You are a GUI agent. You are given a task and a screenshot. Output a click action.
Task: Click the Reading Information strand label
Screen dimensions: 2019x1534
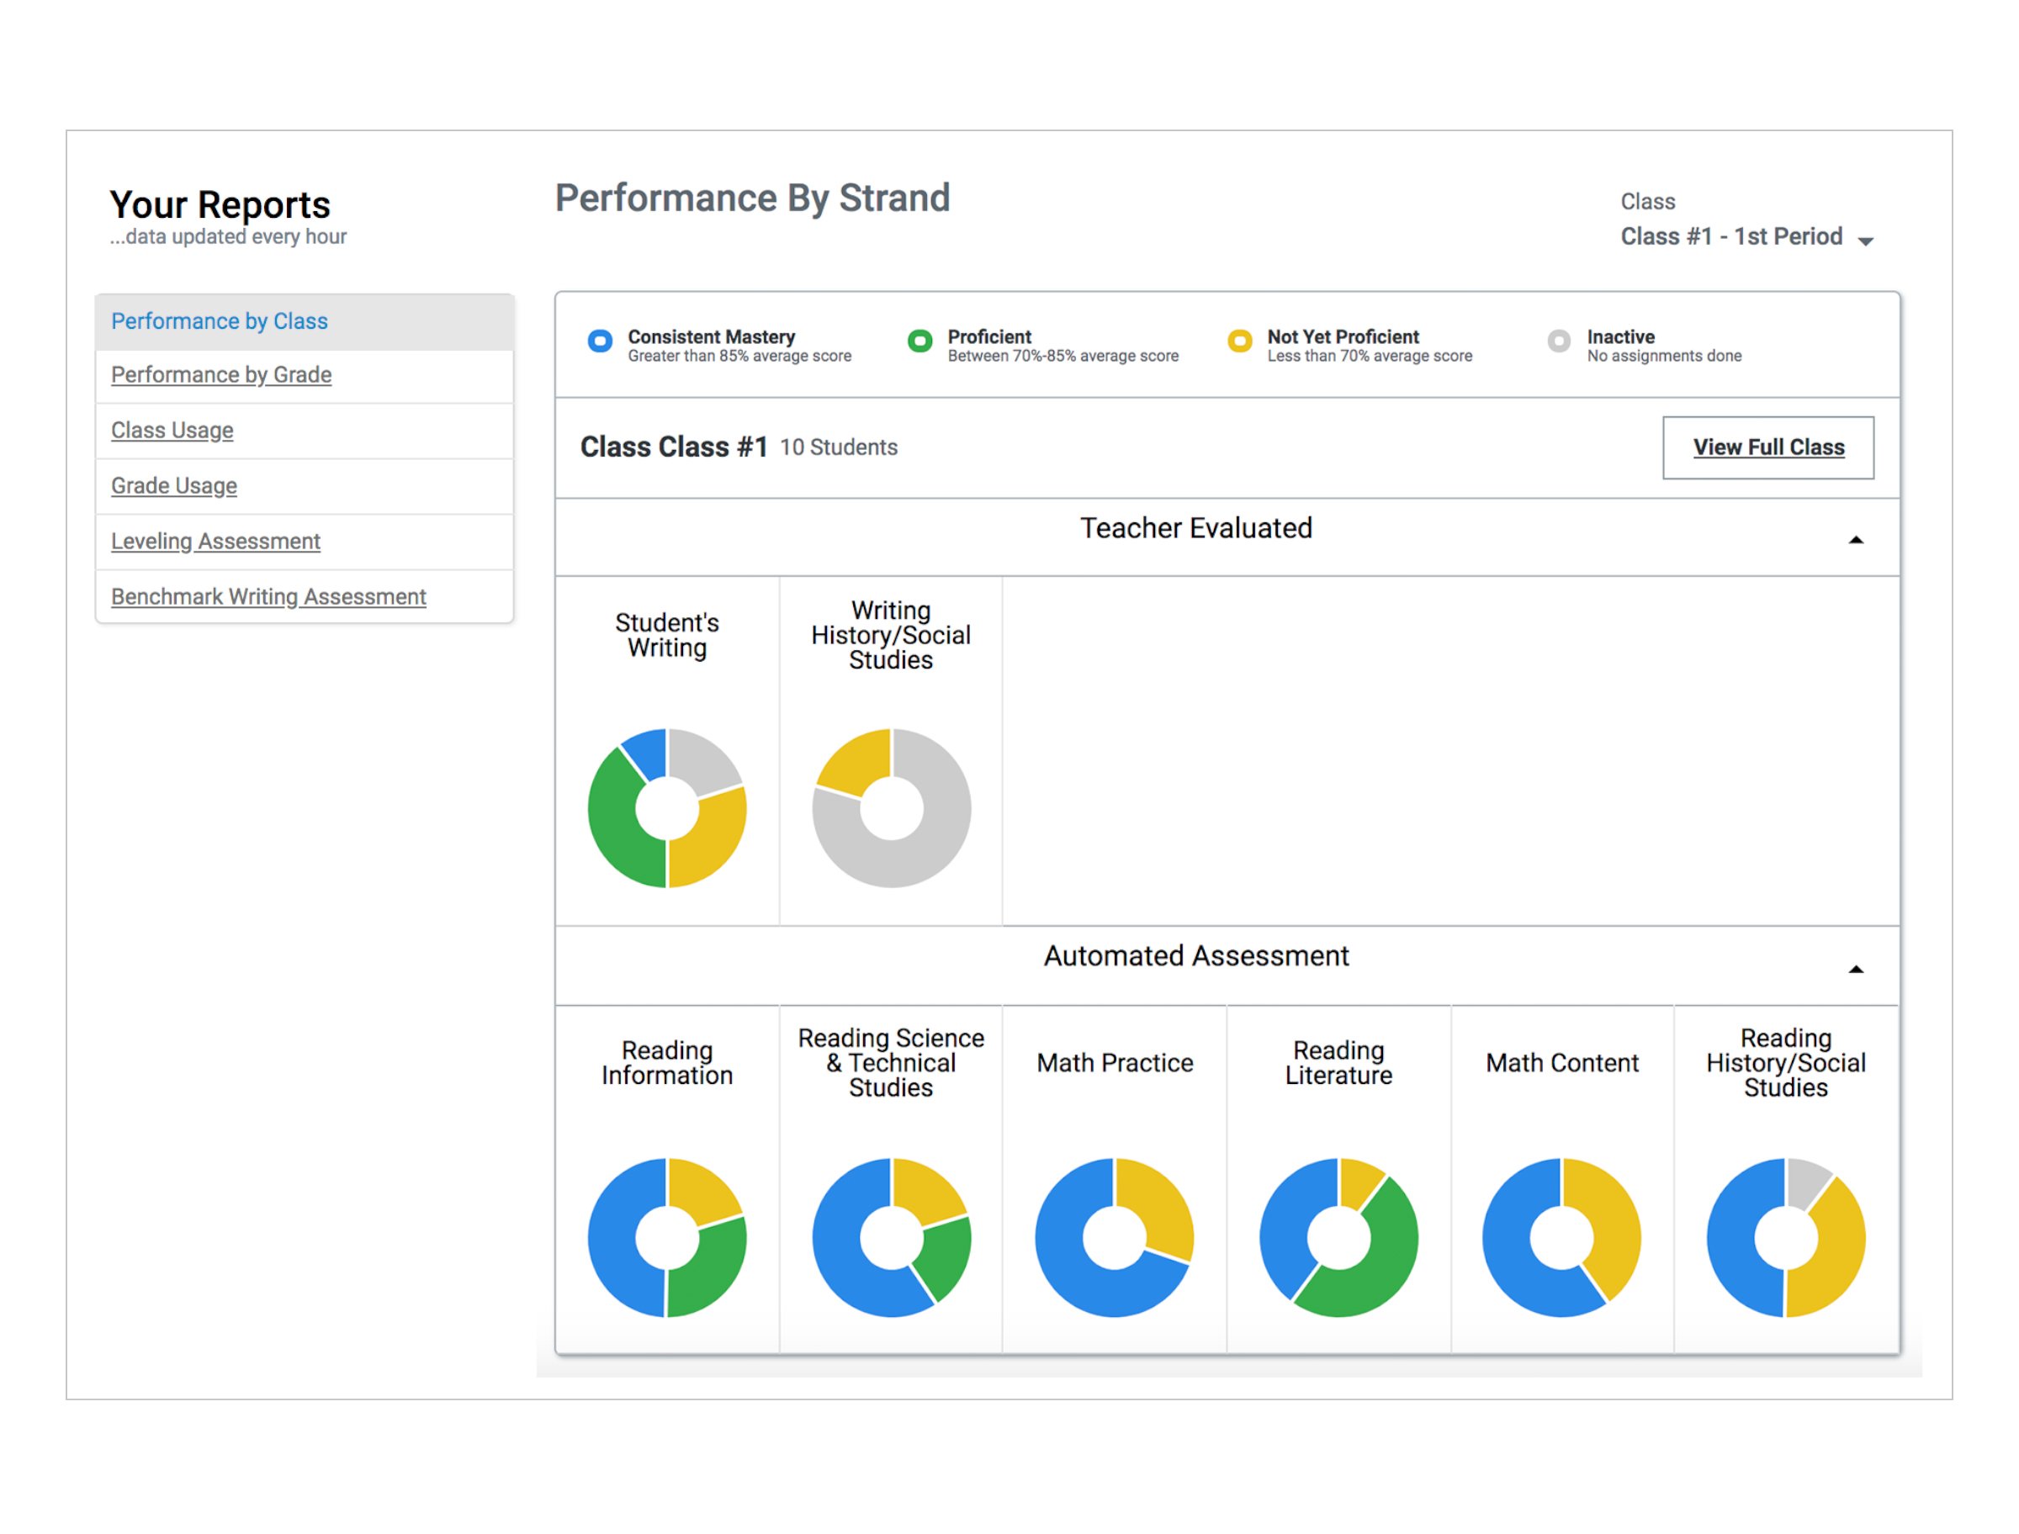[x=666, y=1064]
